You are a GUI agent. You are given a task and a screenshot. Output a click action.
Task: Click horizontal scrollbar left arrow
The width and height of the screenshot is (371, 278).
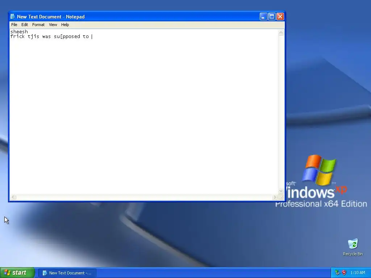pyautogui.click(x=13, y=197)
